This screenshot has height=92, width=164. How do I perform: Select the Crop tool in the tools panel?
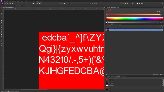(x=1, y=13)
